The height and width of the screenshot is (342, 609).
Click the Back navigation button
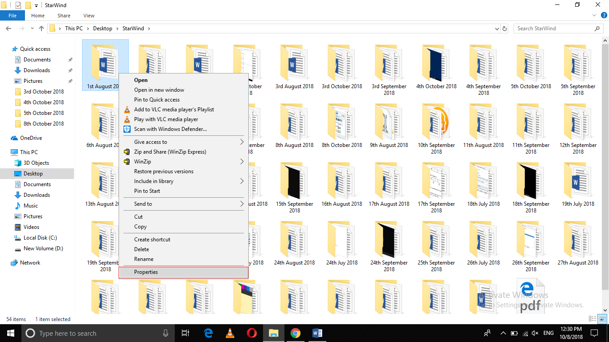tap(8, 28)
